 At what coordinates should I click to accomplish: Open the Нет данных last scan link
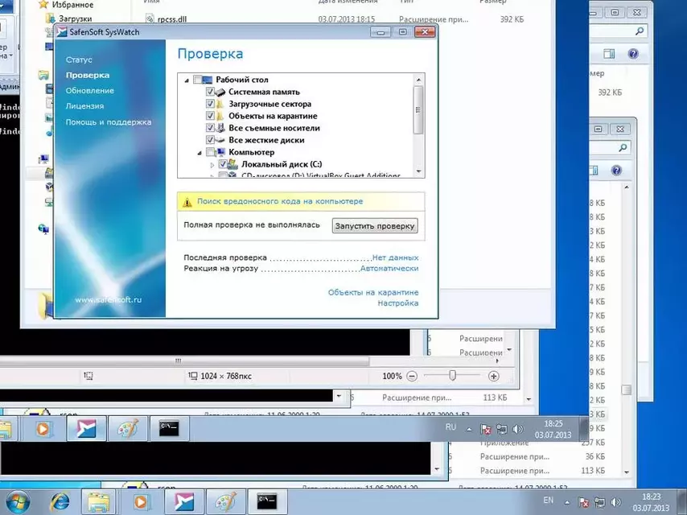(x=395, y=257)
